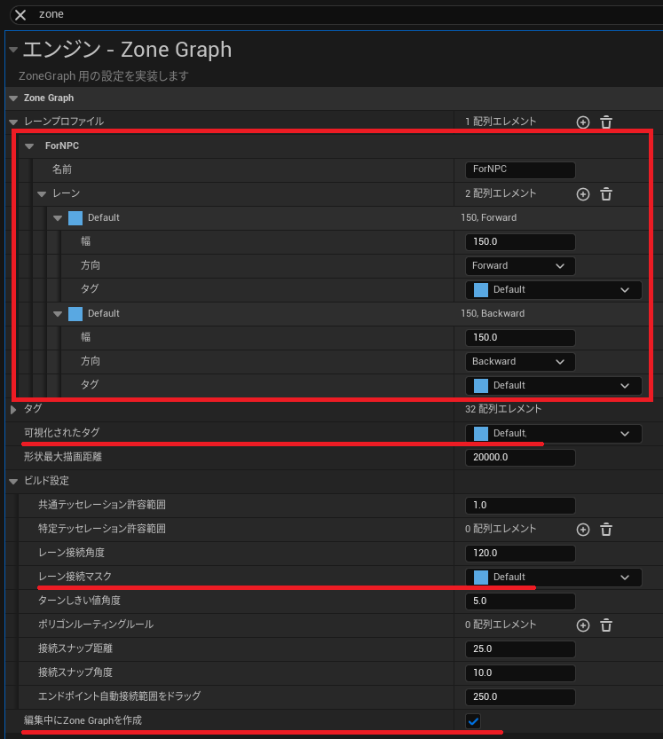Edit the 名前 field containing ForNPC
This screenshot has width=663, height=739.
(520, 169)
